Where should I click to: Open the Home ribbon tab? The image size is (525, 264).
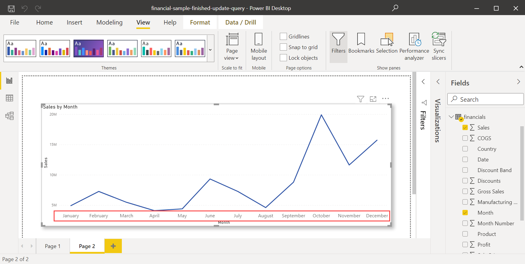click(x=44, y=22)
